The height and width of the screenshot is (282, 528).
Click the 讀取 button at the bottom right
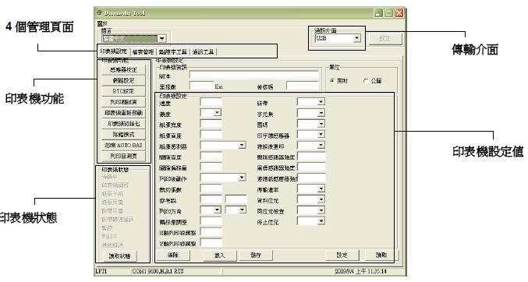click(x=381, y=255)
